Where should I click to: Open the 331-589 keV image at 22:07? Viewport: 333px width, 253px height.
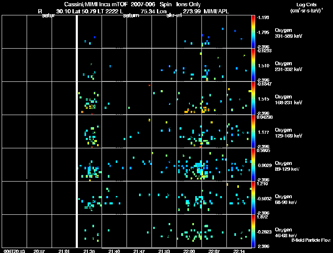pyautogui.click(x=214, y=32)
